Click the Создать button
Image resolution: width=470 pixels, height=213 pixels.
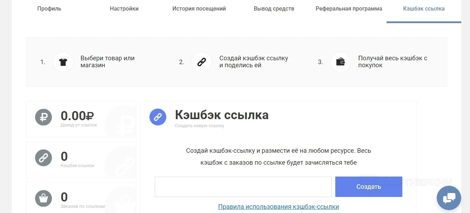[369, 187]
